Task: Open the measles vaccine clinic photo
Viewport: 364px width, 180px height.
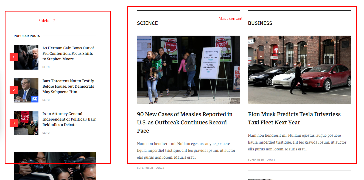Action: [x=188, y=70]
